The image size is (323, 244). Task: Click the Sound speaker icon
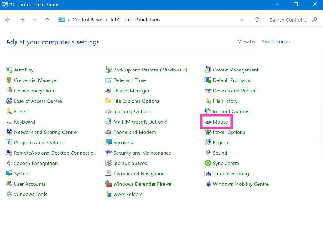[x=208, y=153]
